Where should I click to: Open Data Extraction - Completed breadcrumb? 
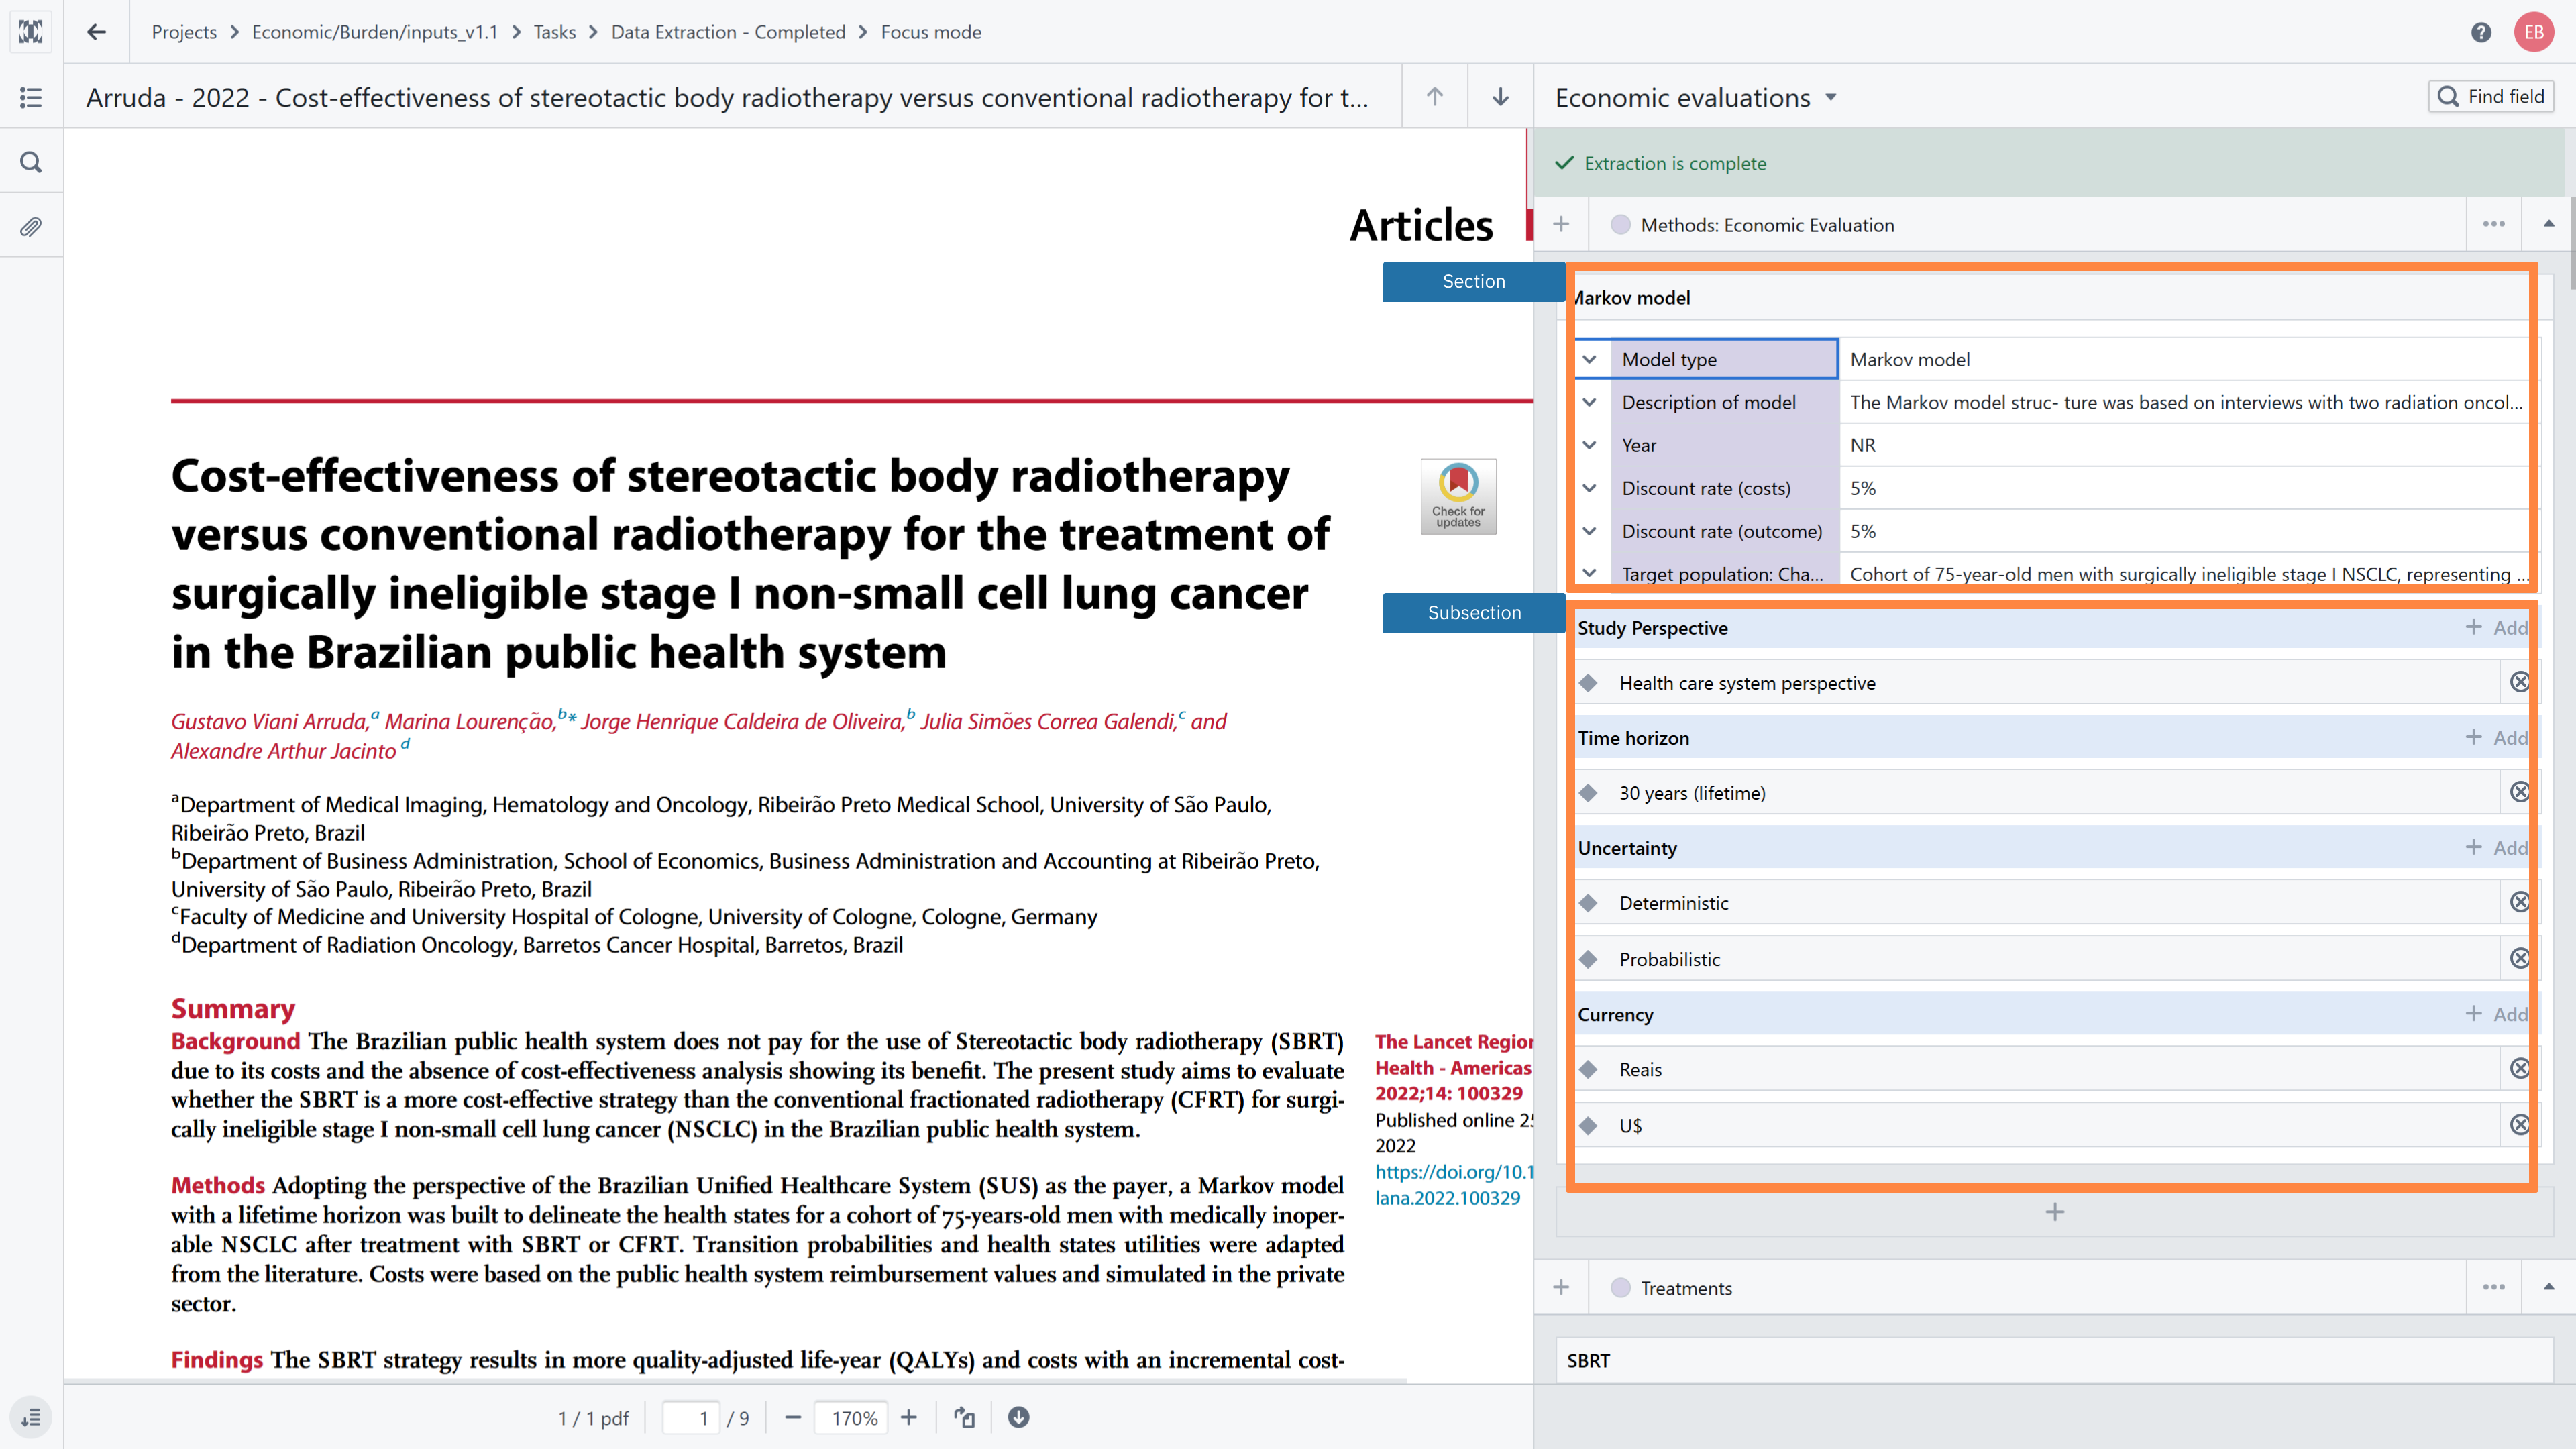click(728, 32)
